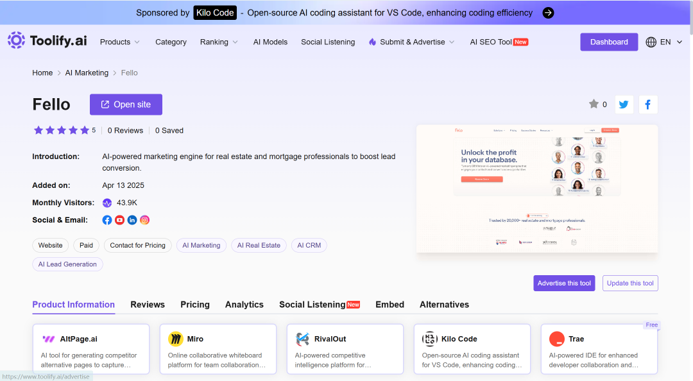Switch to the Alternatives tab
Image resolution: width=693 pixels, height=381 pixels.
pyautogui.click(x=444, y=305)
